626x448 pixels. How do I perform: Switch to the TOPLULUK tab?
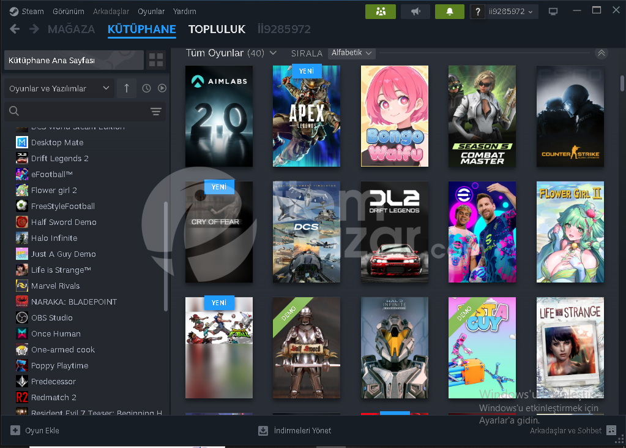217,29
